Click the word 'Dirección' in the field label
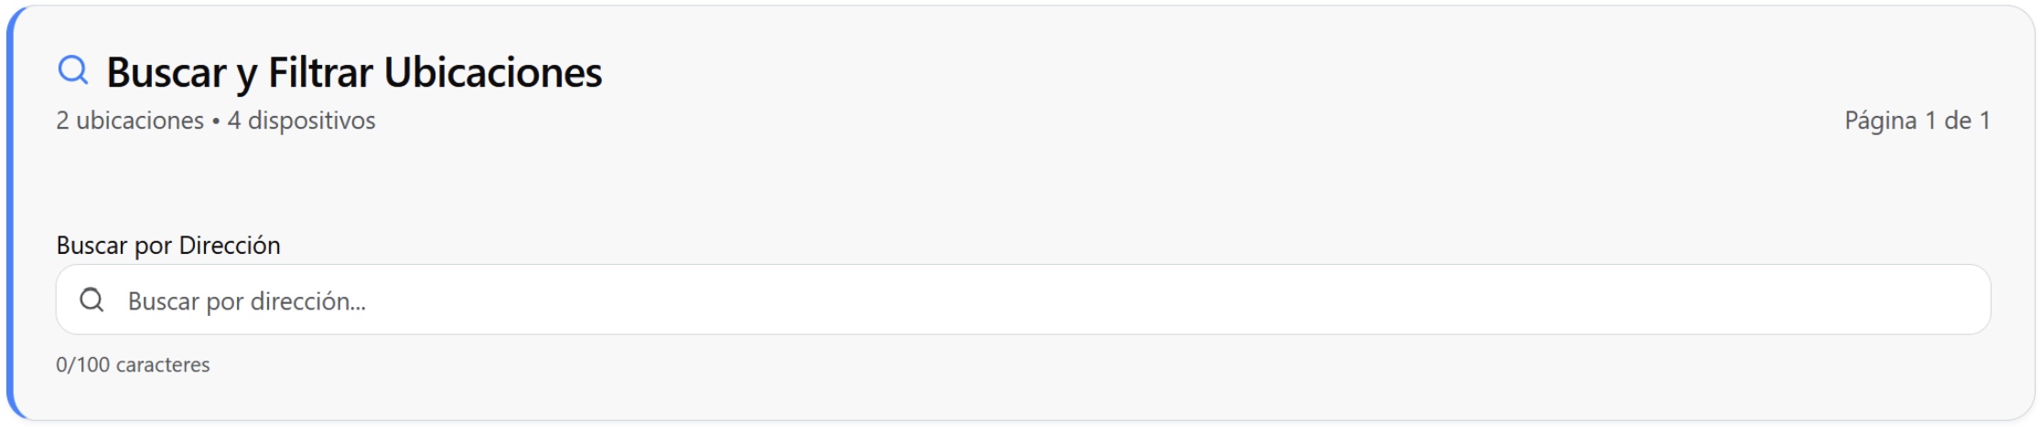Viewport: 2042px width, 431px height. pyautogui.click(x=230, y=246)
